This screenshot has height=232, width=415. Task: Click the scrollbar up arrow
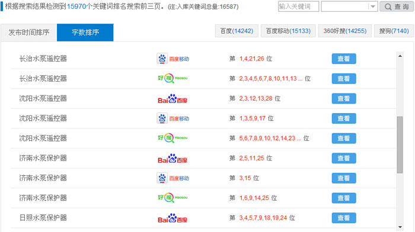[400, 56]
